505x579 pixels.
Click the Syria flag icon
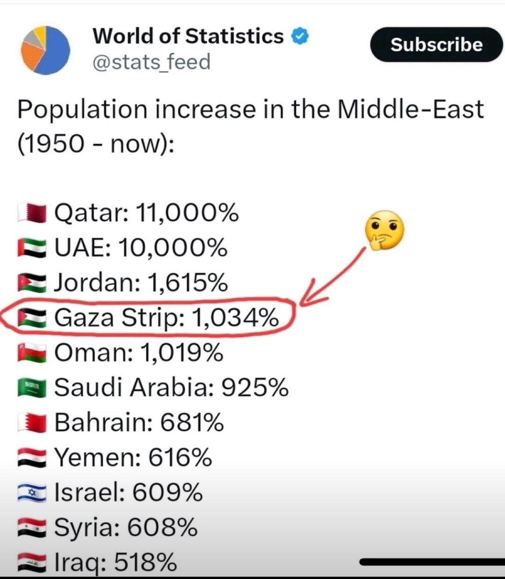click(32, 528)
